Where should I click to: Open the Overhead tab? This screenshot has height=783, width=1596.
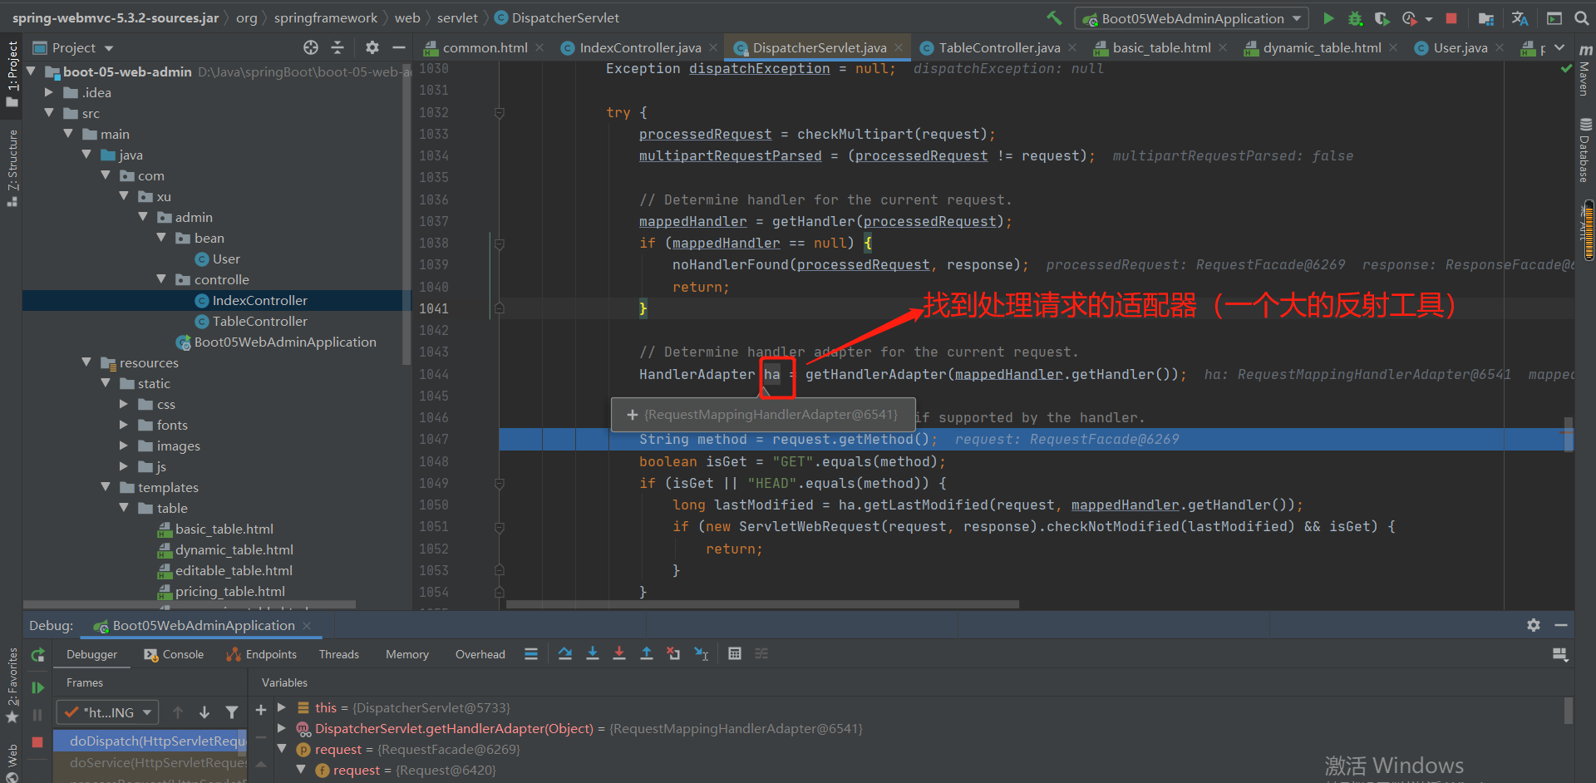[480, 654]
